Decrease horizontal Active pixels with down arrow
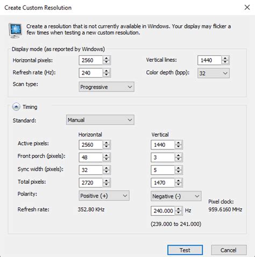The width and height of the screenshot is (255, 257). [107, 147]
